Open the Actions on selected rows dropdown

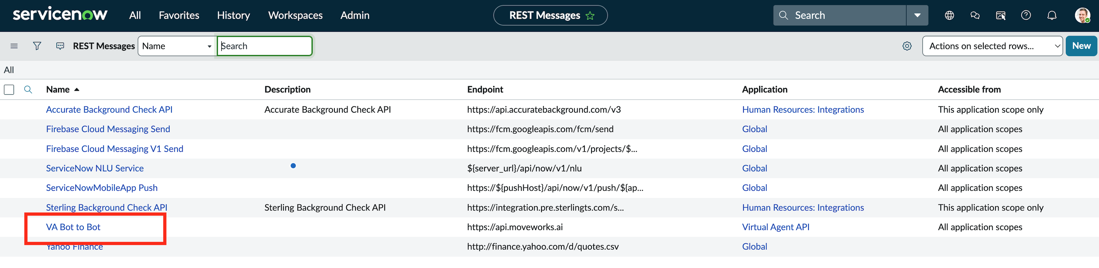(x=992, y=46)
